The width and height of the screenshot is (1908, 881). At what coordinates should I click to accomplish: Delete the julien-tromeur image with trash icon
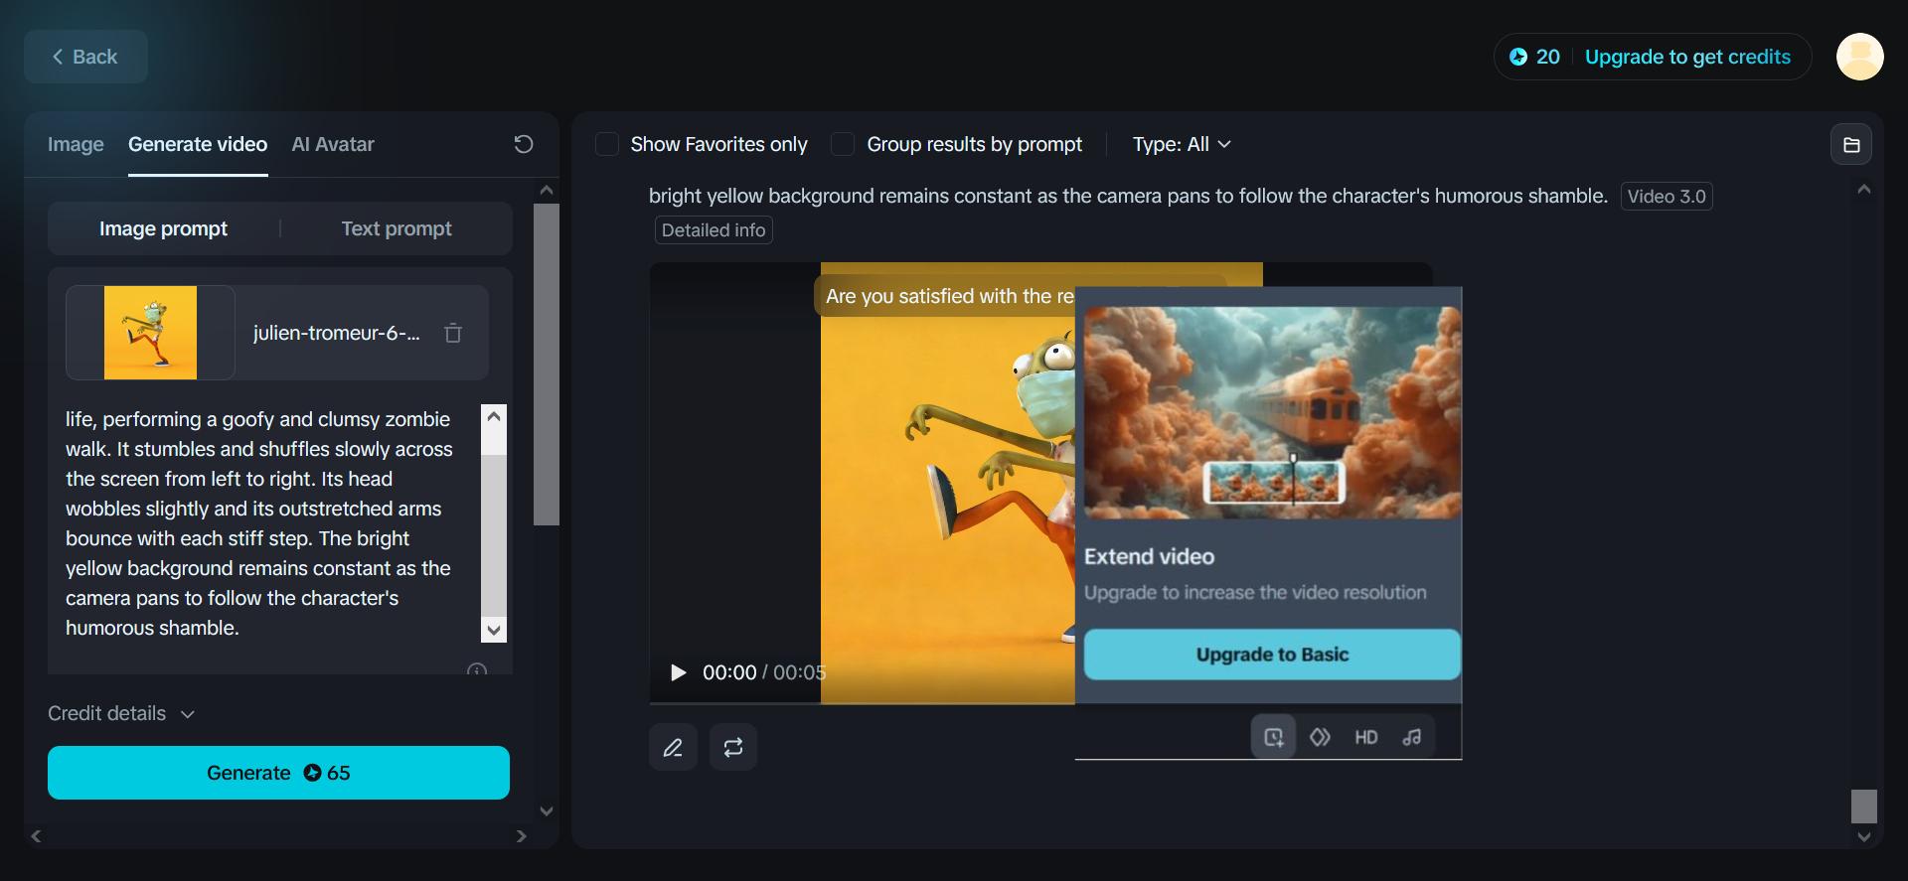coord(453,333)
